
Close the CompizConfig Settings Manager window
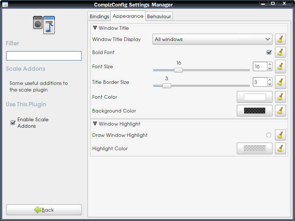(284, 3)
